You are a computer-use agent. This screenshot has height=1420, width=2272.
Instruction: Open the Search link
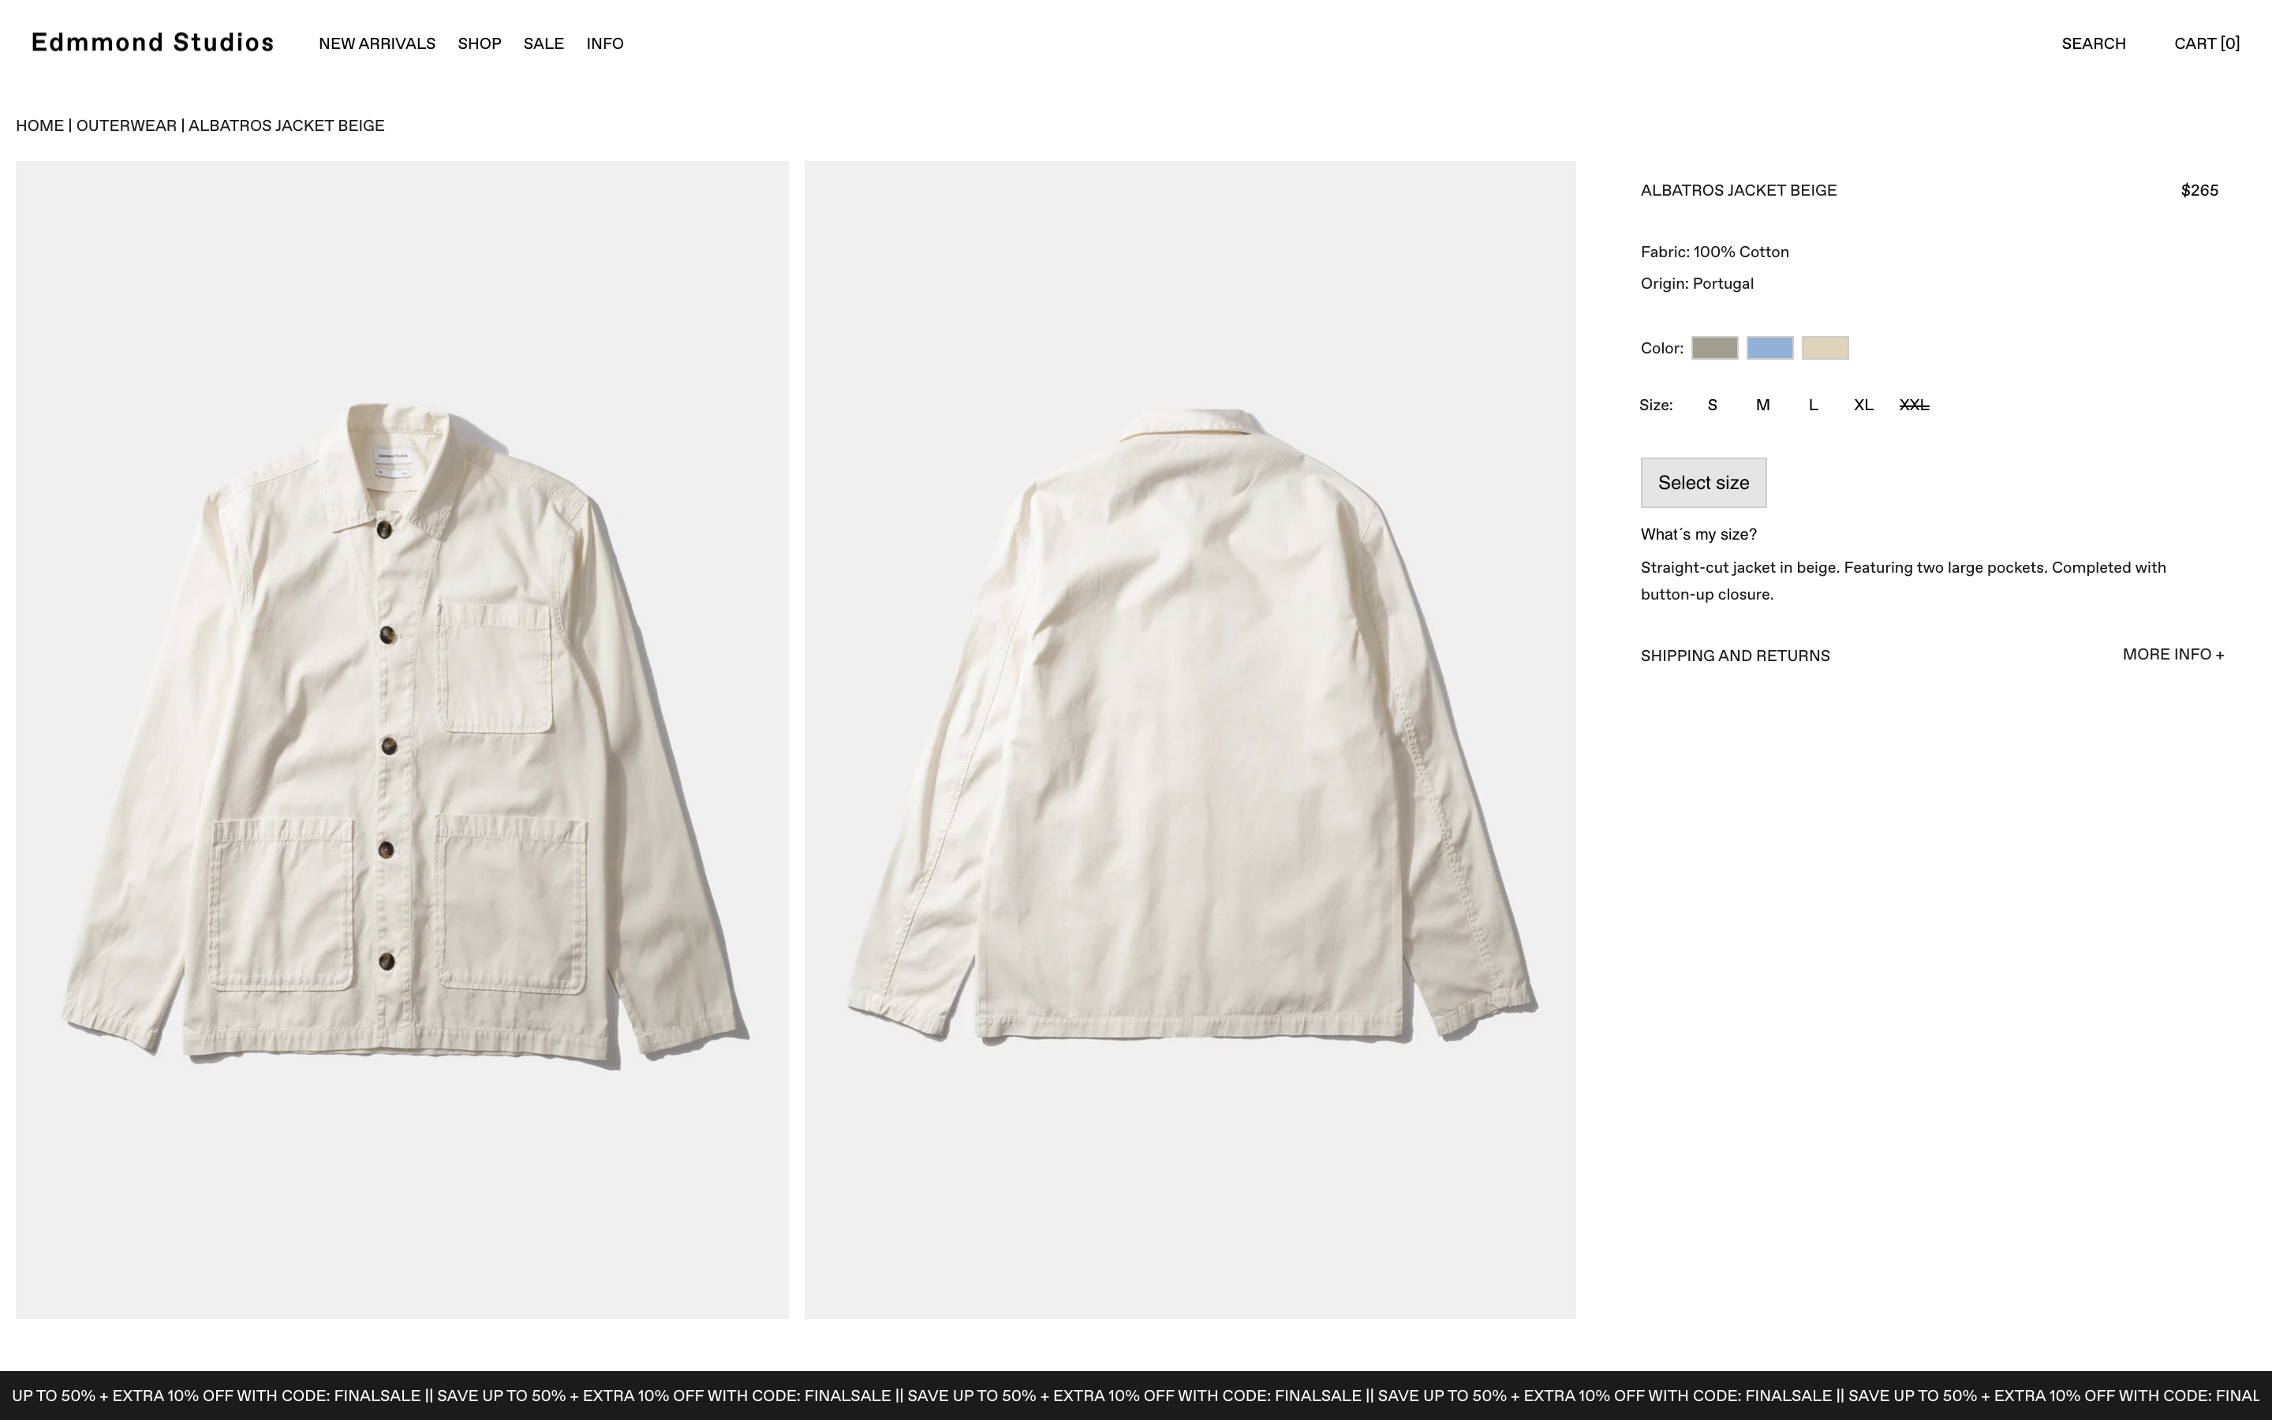pos(2093,44)
